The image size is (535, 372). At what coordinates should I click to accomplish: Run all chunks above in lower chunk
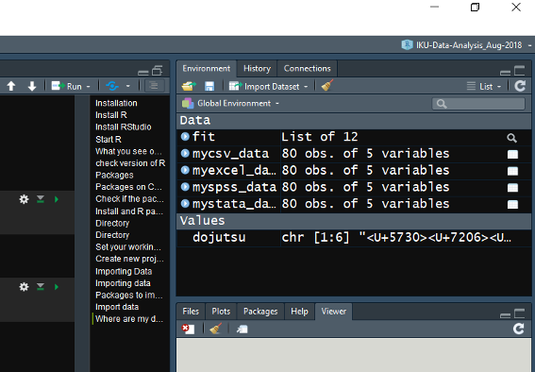41,287
